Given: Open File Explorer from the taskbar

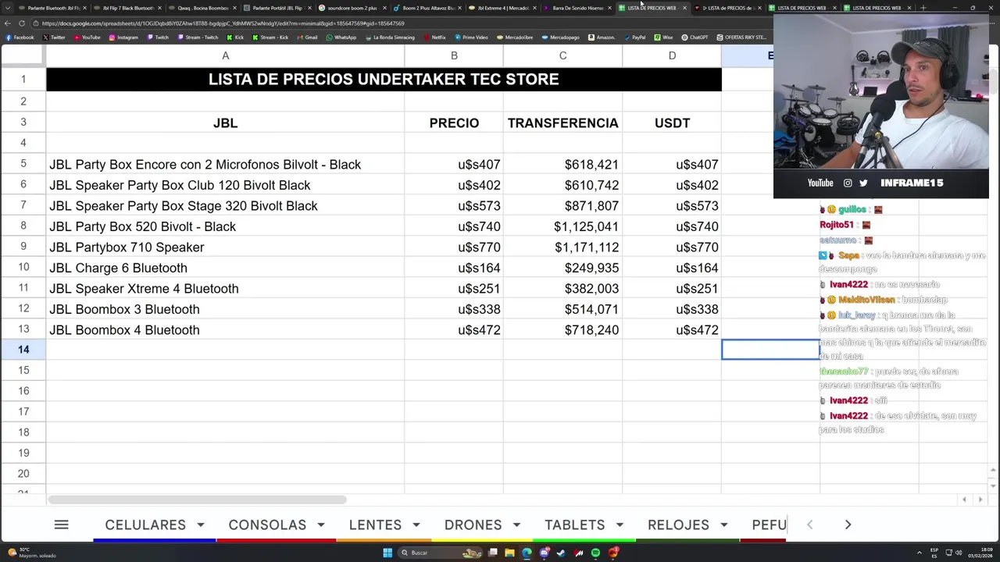Looking at the screenshot, I should coord(509,553).
